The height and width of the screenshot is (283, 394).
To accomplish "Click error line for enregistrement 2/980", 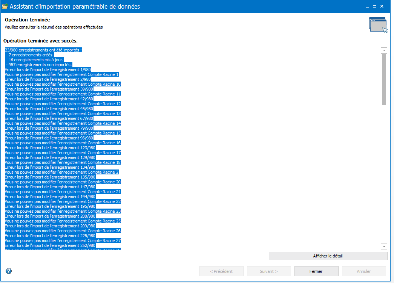I will tap(48, 79).
